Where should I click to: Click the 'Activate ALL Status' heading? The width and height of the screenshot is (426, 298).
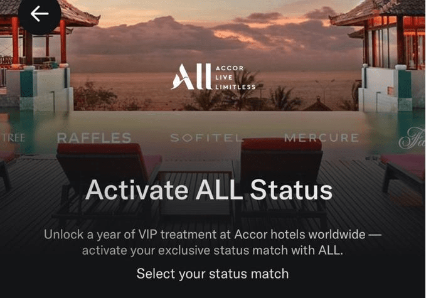pyautogui.click(x=209, y=189)
